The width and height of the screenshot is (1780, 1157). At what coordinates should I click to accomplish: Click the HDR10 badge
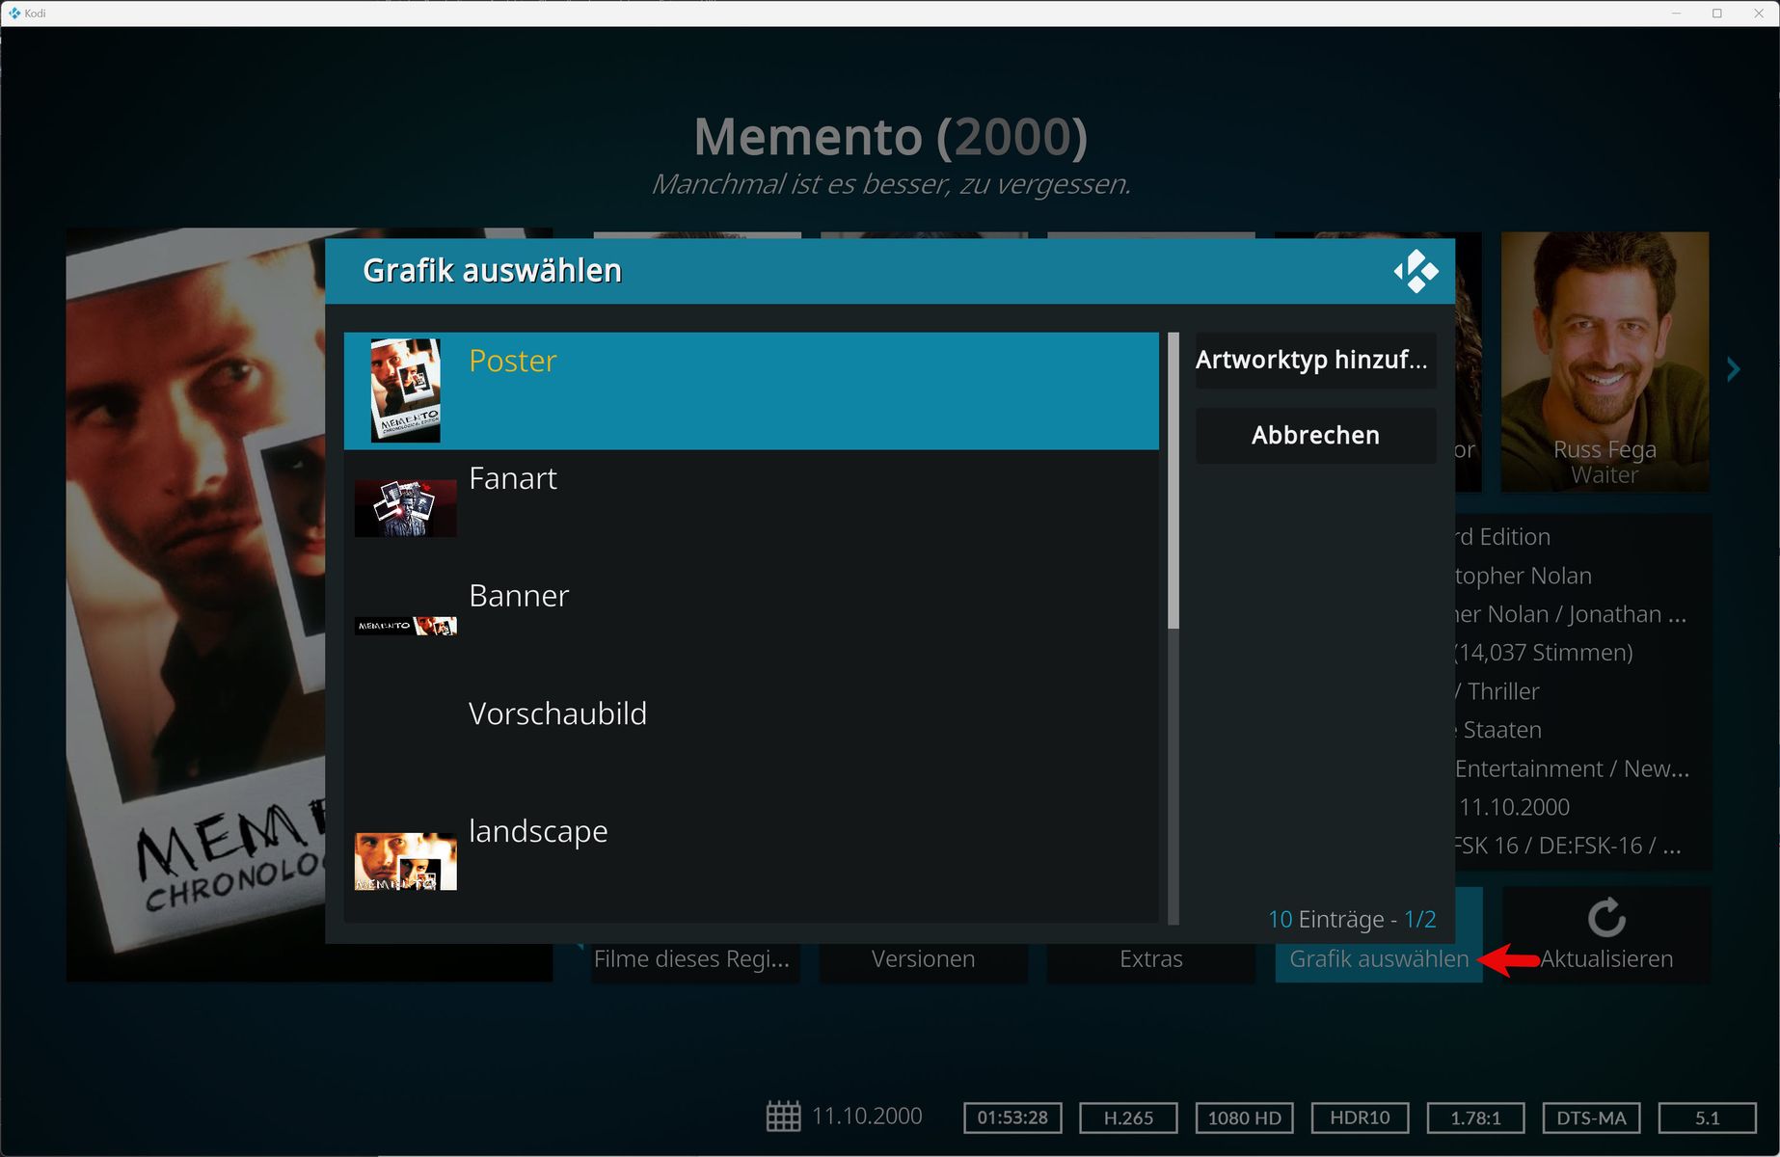pos(1360,1117)
